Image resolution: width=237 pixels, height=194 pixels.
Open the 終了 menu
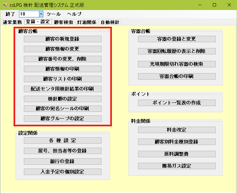click(x=10, y=14)
